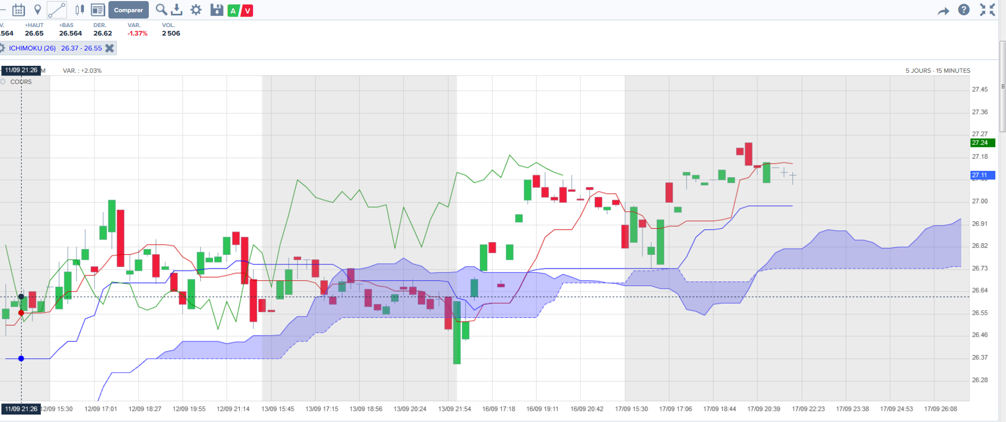
Task: Save the chart configuration
Action: (x=217, y=10)
